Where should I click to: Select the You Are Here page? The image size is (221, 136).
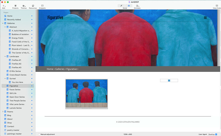tap(17, 82)
